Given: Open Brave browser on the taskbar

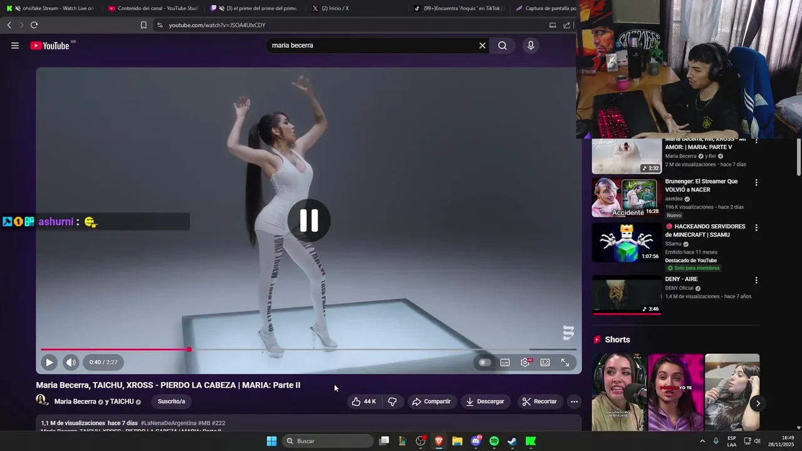Looking at the screenshot, I should tap(439, 441).
